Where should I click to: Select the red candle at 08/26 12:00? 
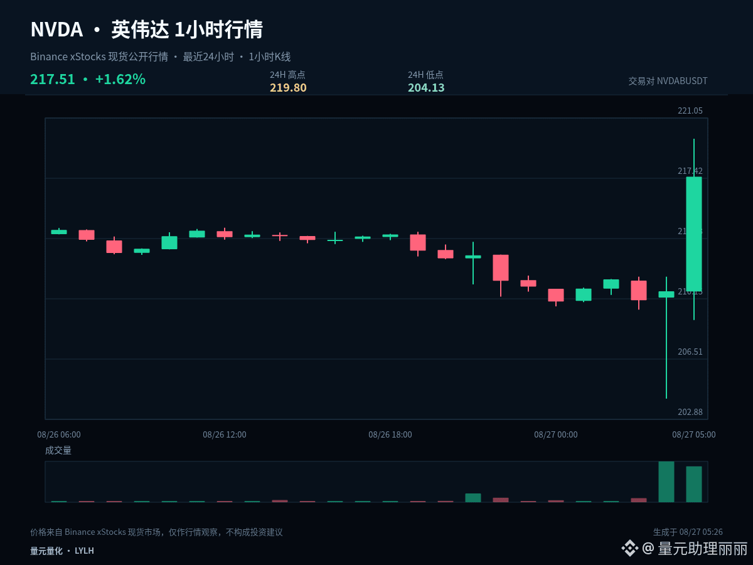coord(225,234)
